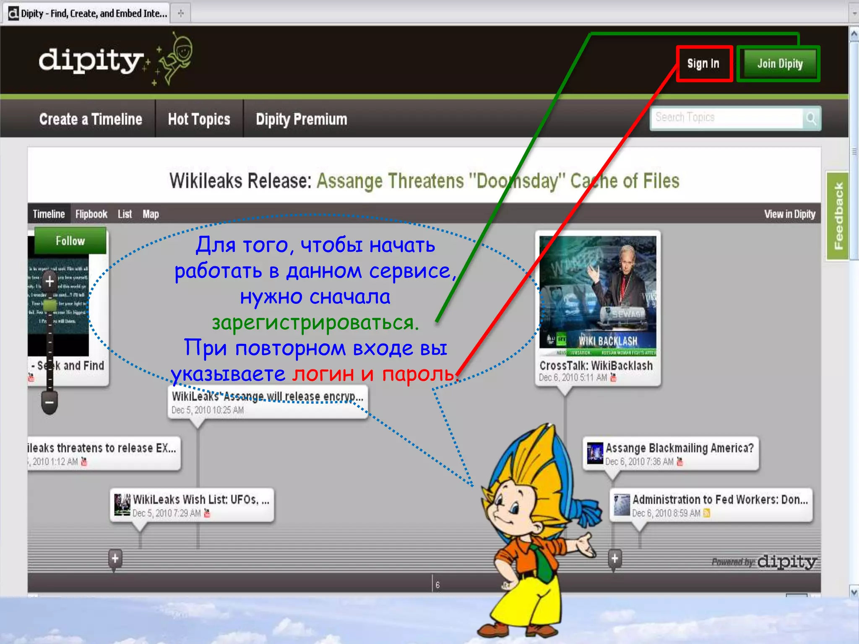
Task: Open new browser tab plus icon
Action: [181, 13]
